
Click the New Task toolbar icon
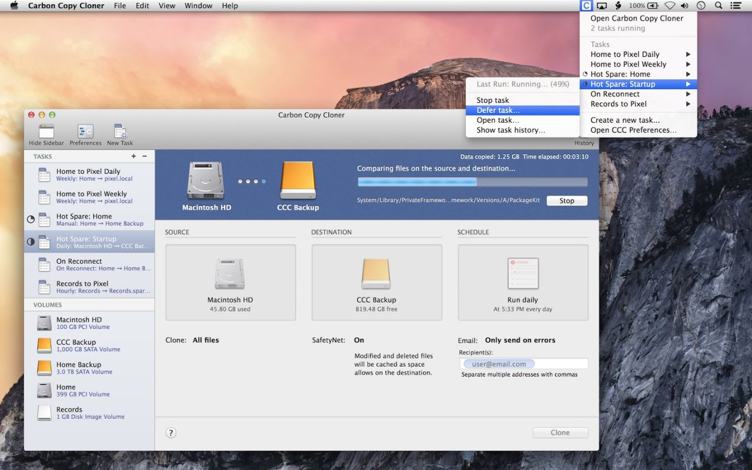click(x=120, y=132)
